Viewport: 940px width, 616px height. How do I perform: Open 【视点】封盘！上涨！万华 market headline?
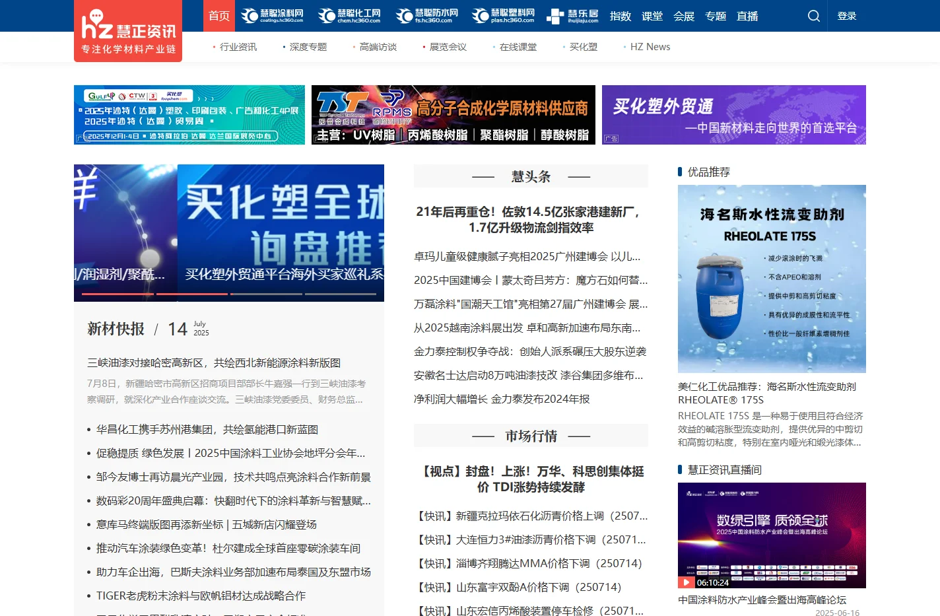click(531, 479)
